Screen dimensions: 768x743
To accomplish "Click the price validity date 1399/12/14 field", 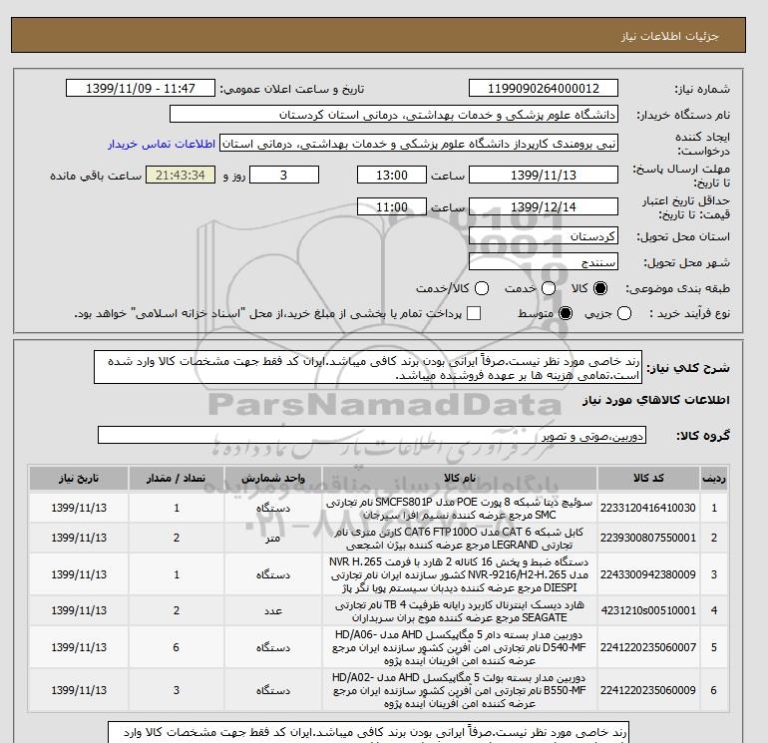I will (x=544, y=206).
